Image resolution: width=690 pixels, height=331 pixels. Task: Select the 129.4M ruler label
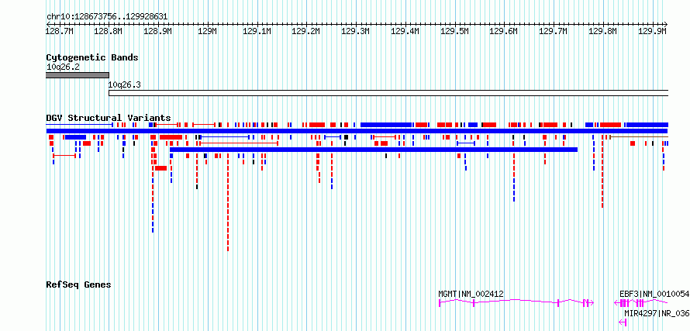(405, 31)
